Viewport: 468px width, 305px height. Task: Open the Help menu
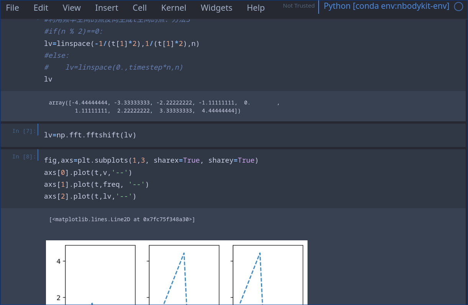(255, 7)
